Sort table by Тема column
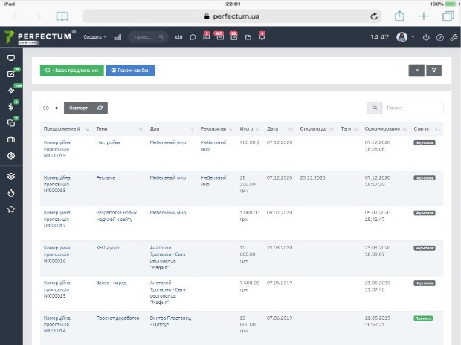Image resolution: width=461 pixels, height=345 pixels. pyautogui.click(x=120, y=129)
